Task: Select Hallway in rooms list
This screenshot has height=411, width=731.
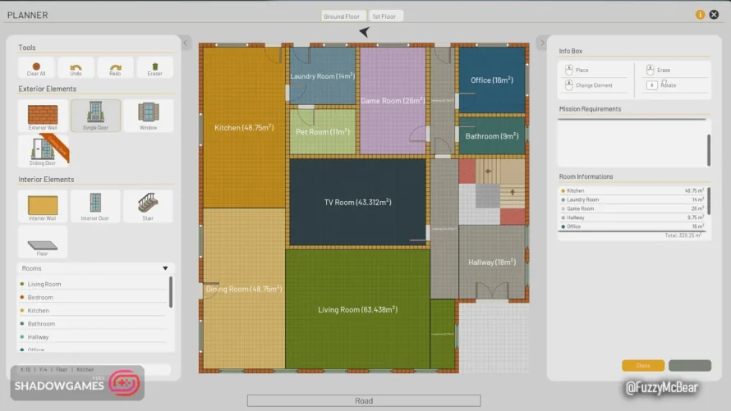Action: 92,337
